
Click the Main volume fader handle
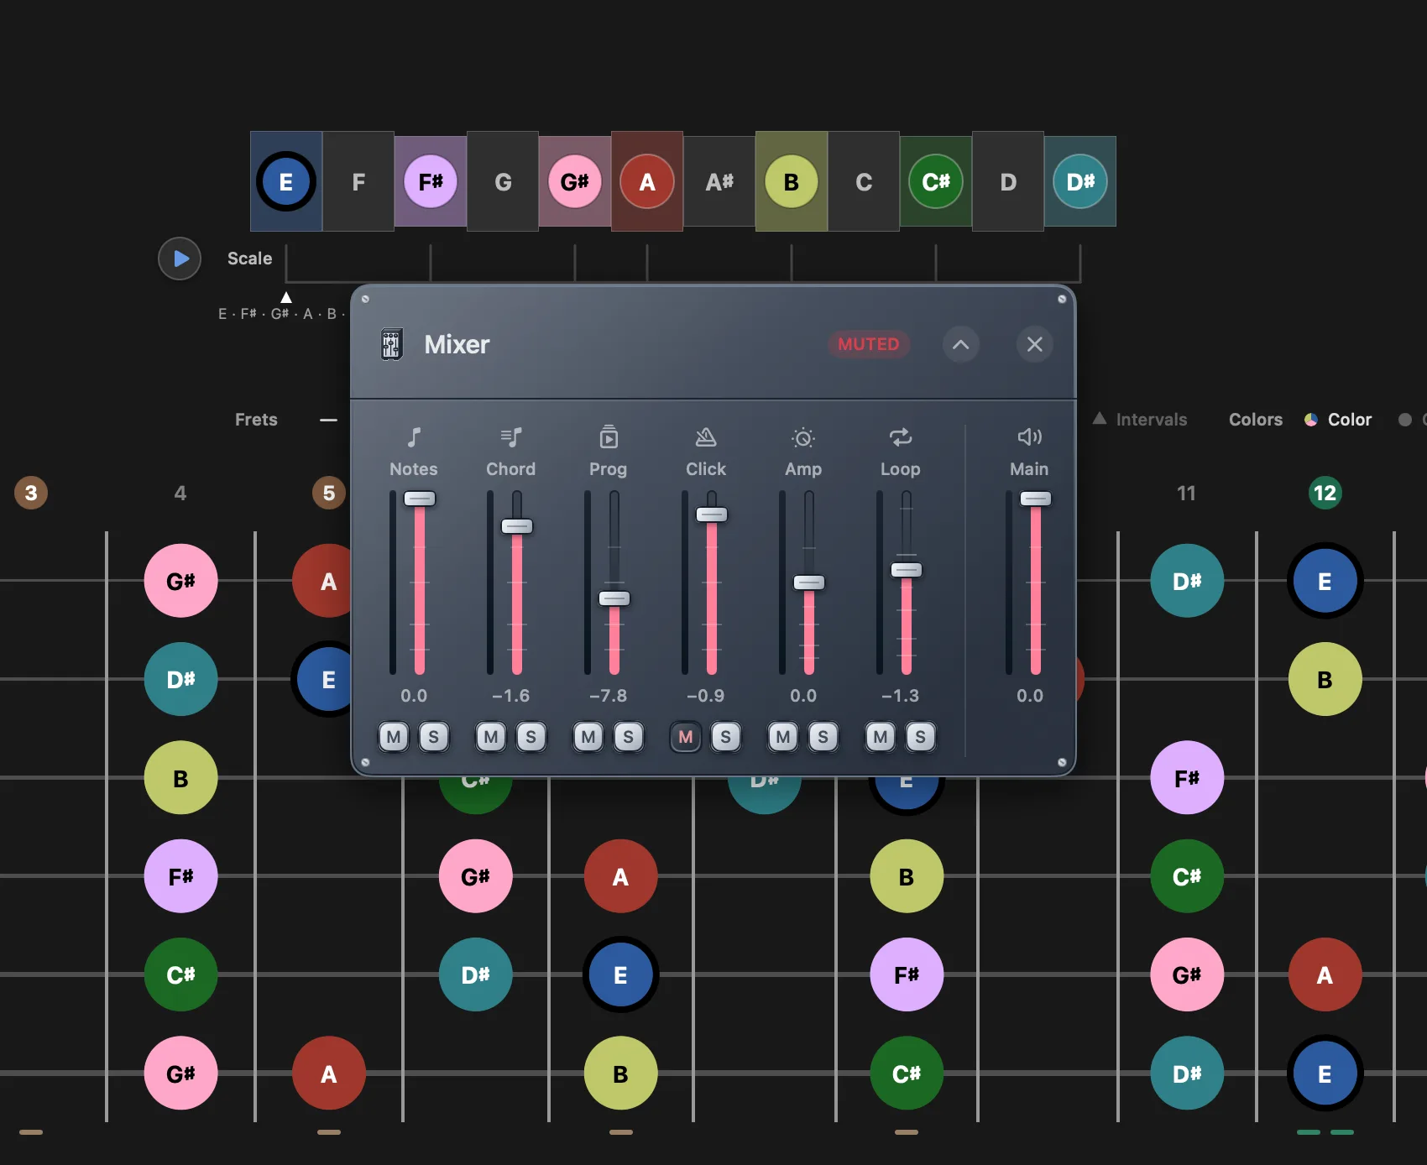[x=1036, y=499]
